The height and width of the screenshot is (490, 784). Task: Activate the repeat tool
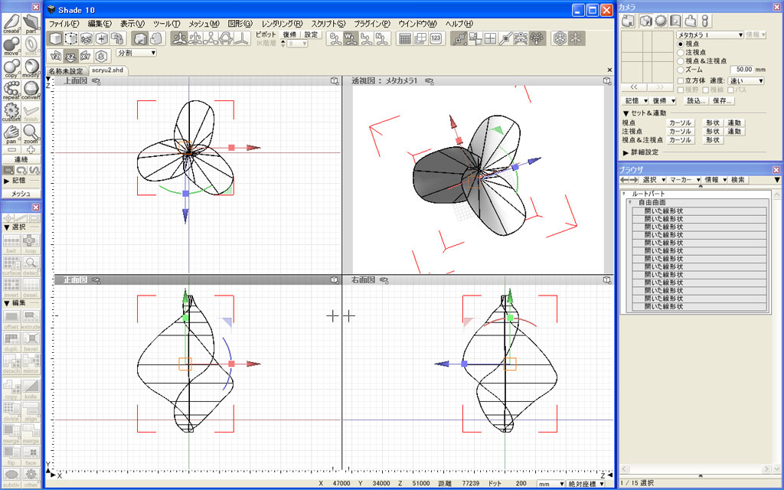(x=11, y=90)
